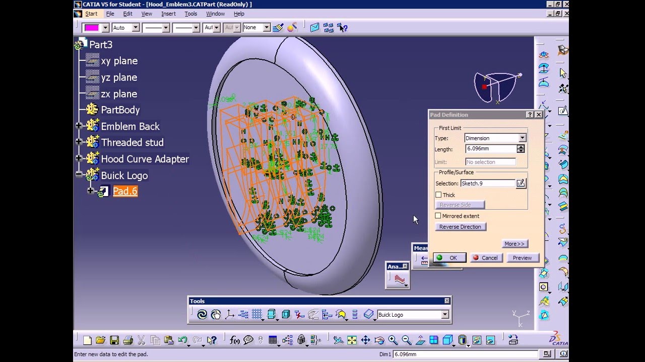Open the None layer dropdown
645x362 pixels.
[x=267, y=28]
